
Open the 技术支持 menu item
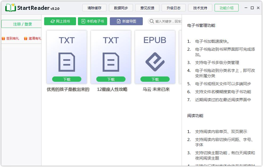click(x=200, y=8)
